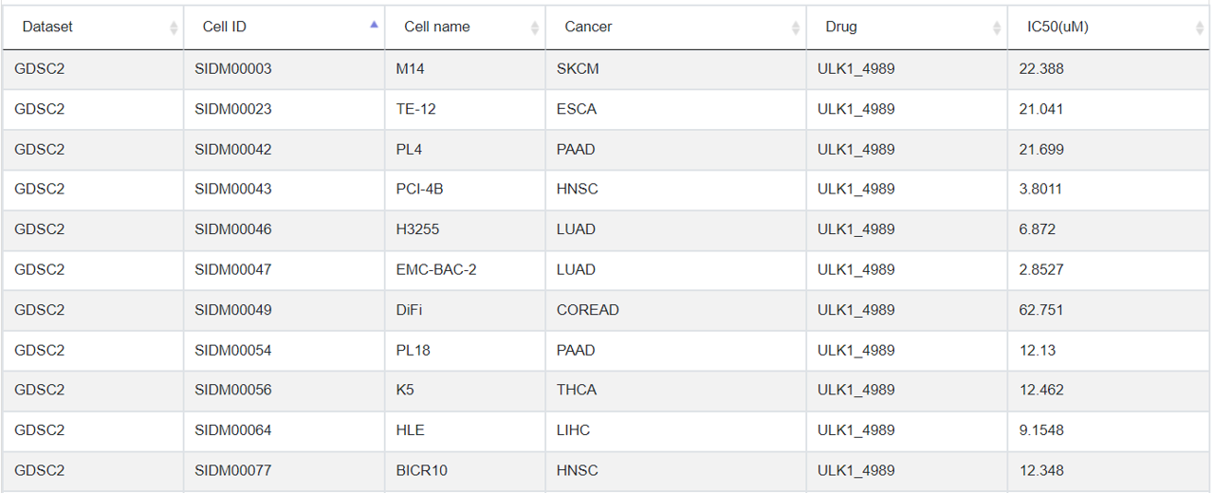
Task: Click the Cell ID ascending sort arrow
Action: (374, 26)
